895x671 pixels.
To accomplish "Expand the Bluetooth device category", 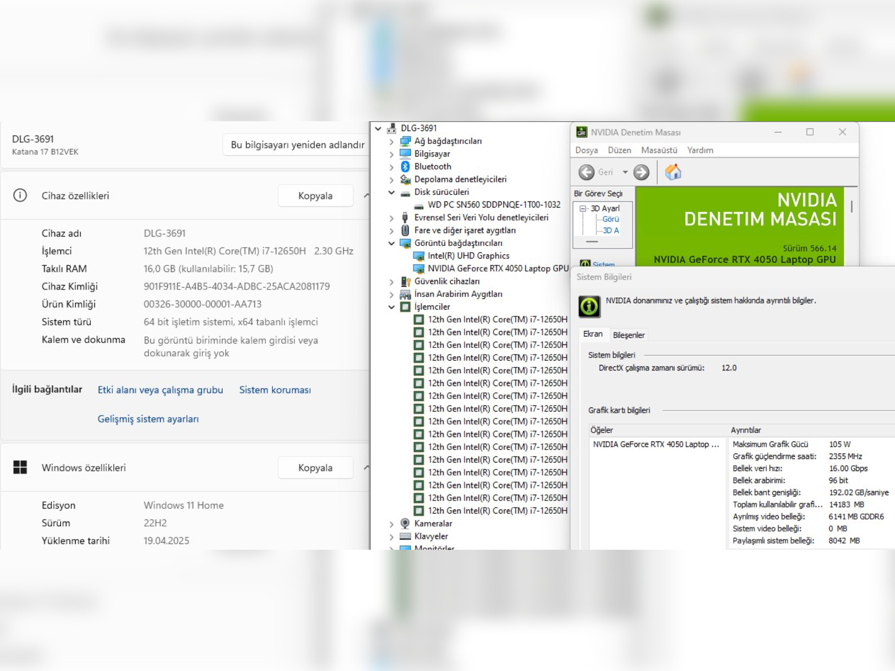I will click(392, 167).
